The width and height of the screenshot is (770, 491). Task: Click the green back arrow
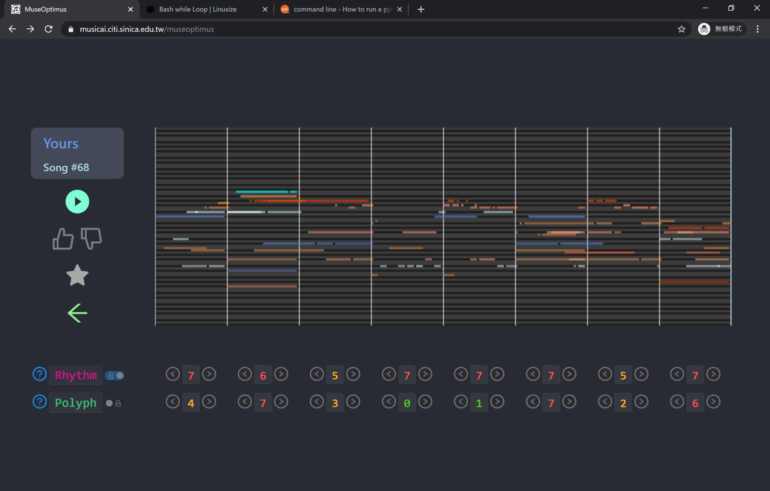(x=77, y=313)
